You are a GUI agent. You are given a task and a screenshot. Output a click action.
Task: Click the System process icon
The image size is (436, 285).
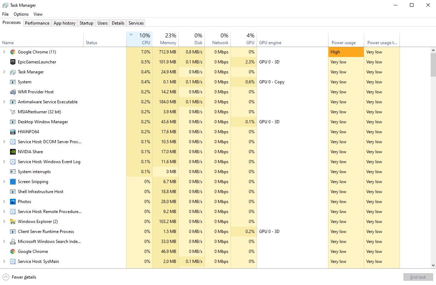tap(13, 82)
